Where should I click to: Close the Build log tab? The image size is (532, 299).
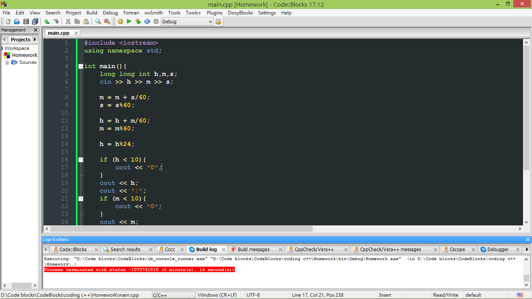point(224,250)
